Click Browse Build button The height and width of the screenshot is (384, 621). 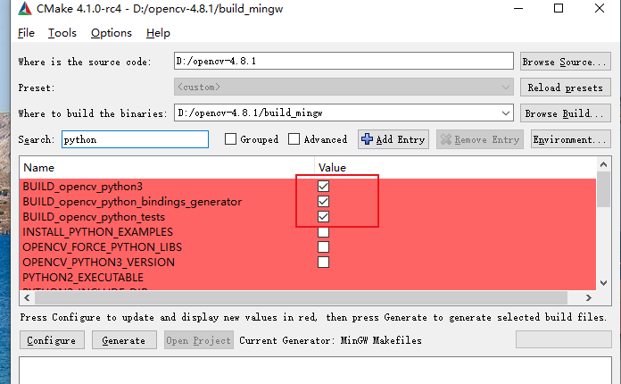click(565, 113)
